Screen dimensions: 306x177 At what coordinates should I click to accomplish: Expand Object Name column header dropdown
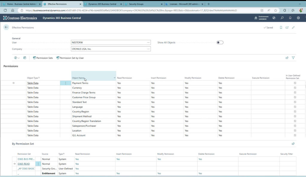[x=114, y=78]
